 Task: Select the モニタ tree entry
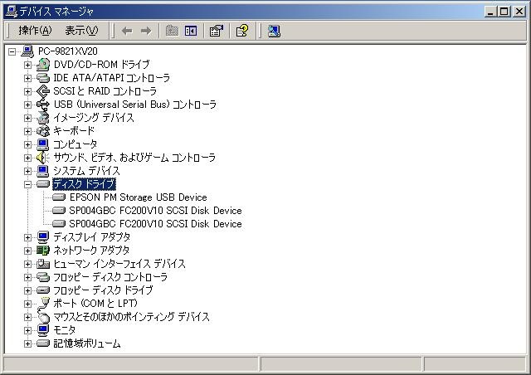tap(64, 330)
